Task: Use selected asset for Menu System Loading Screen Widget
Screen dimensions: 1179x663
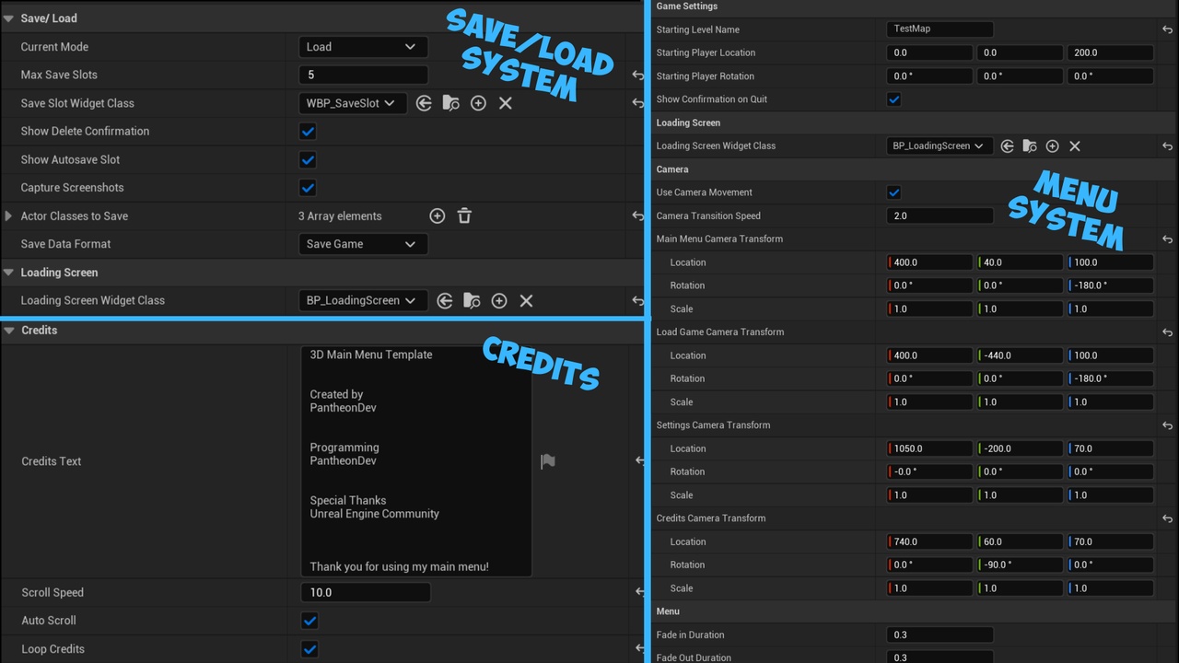Action: tap(1008, 145)
